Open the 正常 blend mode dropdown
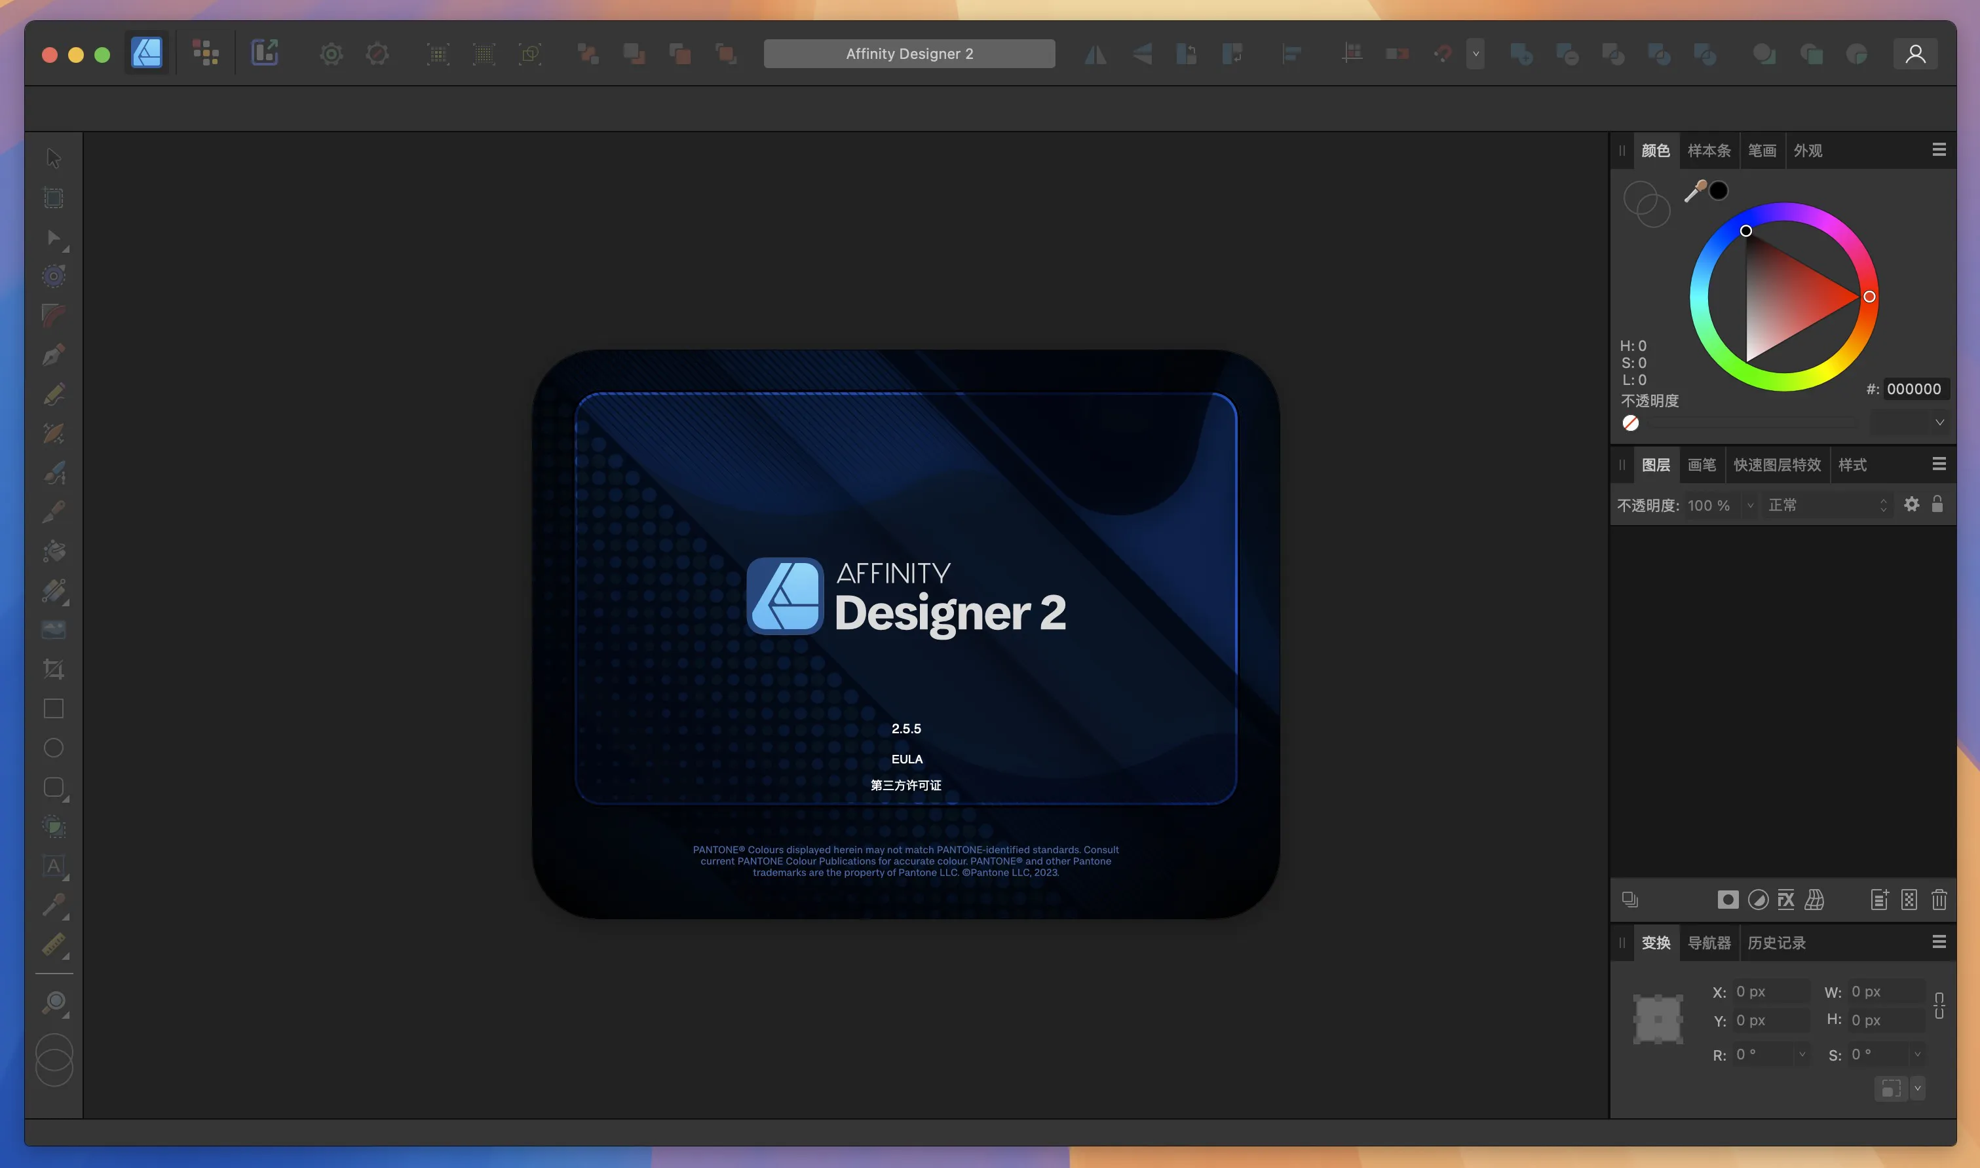1980x1168 pixels. (x=1827, y=505)
